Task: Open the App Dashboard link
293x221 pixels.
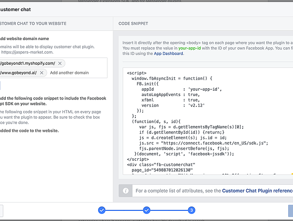Action: 168,54
